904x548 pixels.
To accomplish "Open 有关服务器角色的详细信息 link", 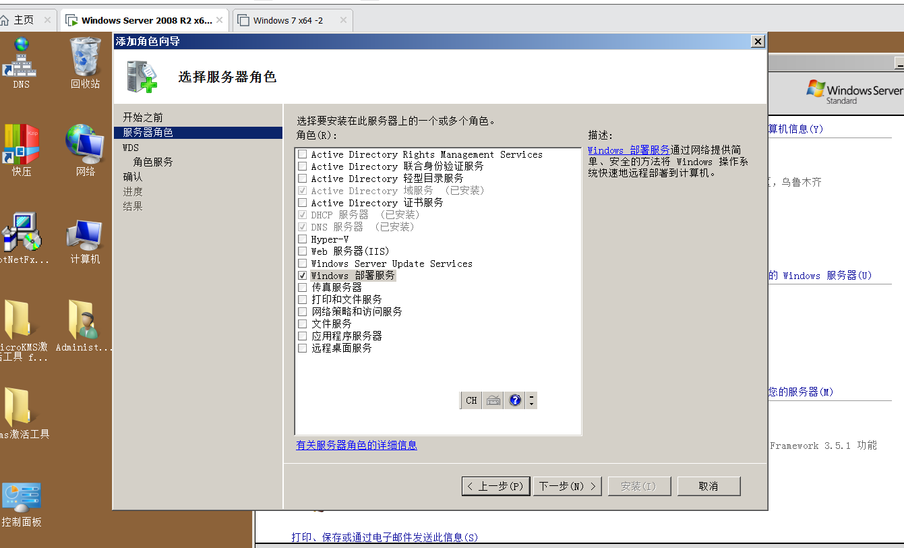I will 357,446.
